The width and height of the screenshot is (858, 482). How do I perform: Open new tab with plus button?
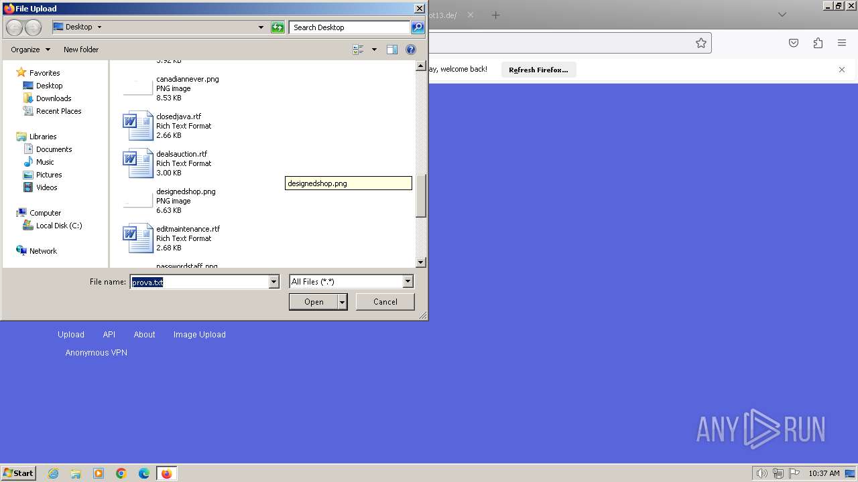click(495, 15)
